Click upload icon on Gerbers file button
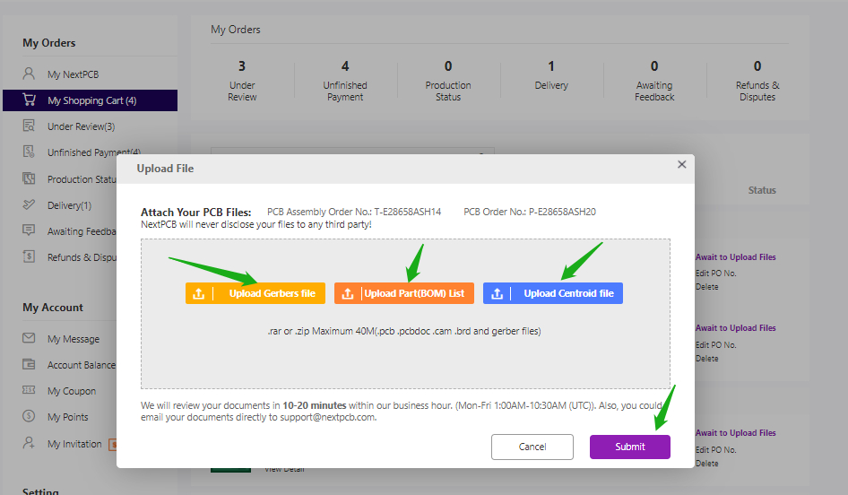Screen dimensions: 848x495 click(x=199, y=293)
